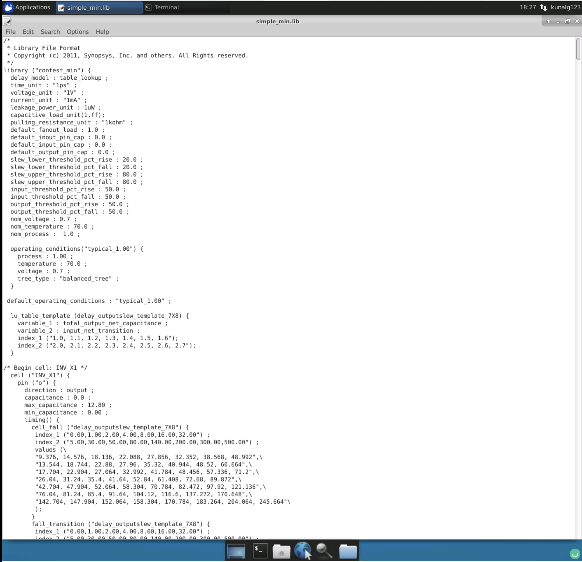
Task: Open the Search menu
Action: click(x=50, y=32)
